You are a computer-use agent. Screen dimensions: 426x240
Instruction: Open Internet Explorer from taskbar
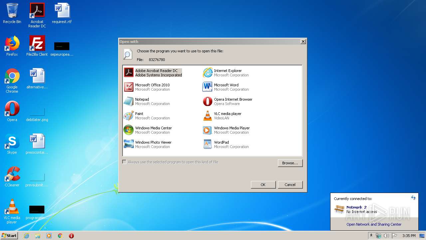coord(27,236)
